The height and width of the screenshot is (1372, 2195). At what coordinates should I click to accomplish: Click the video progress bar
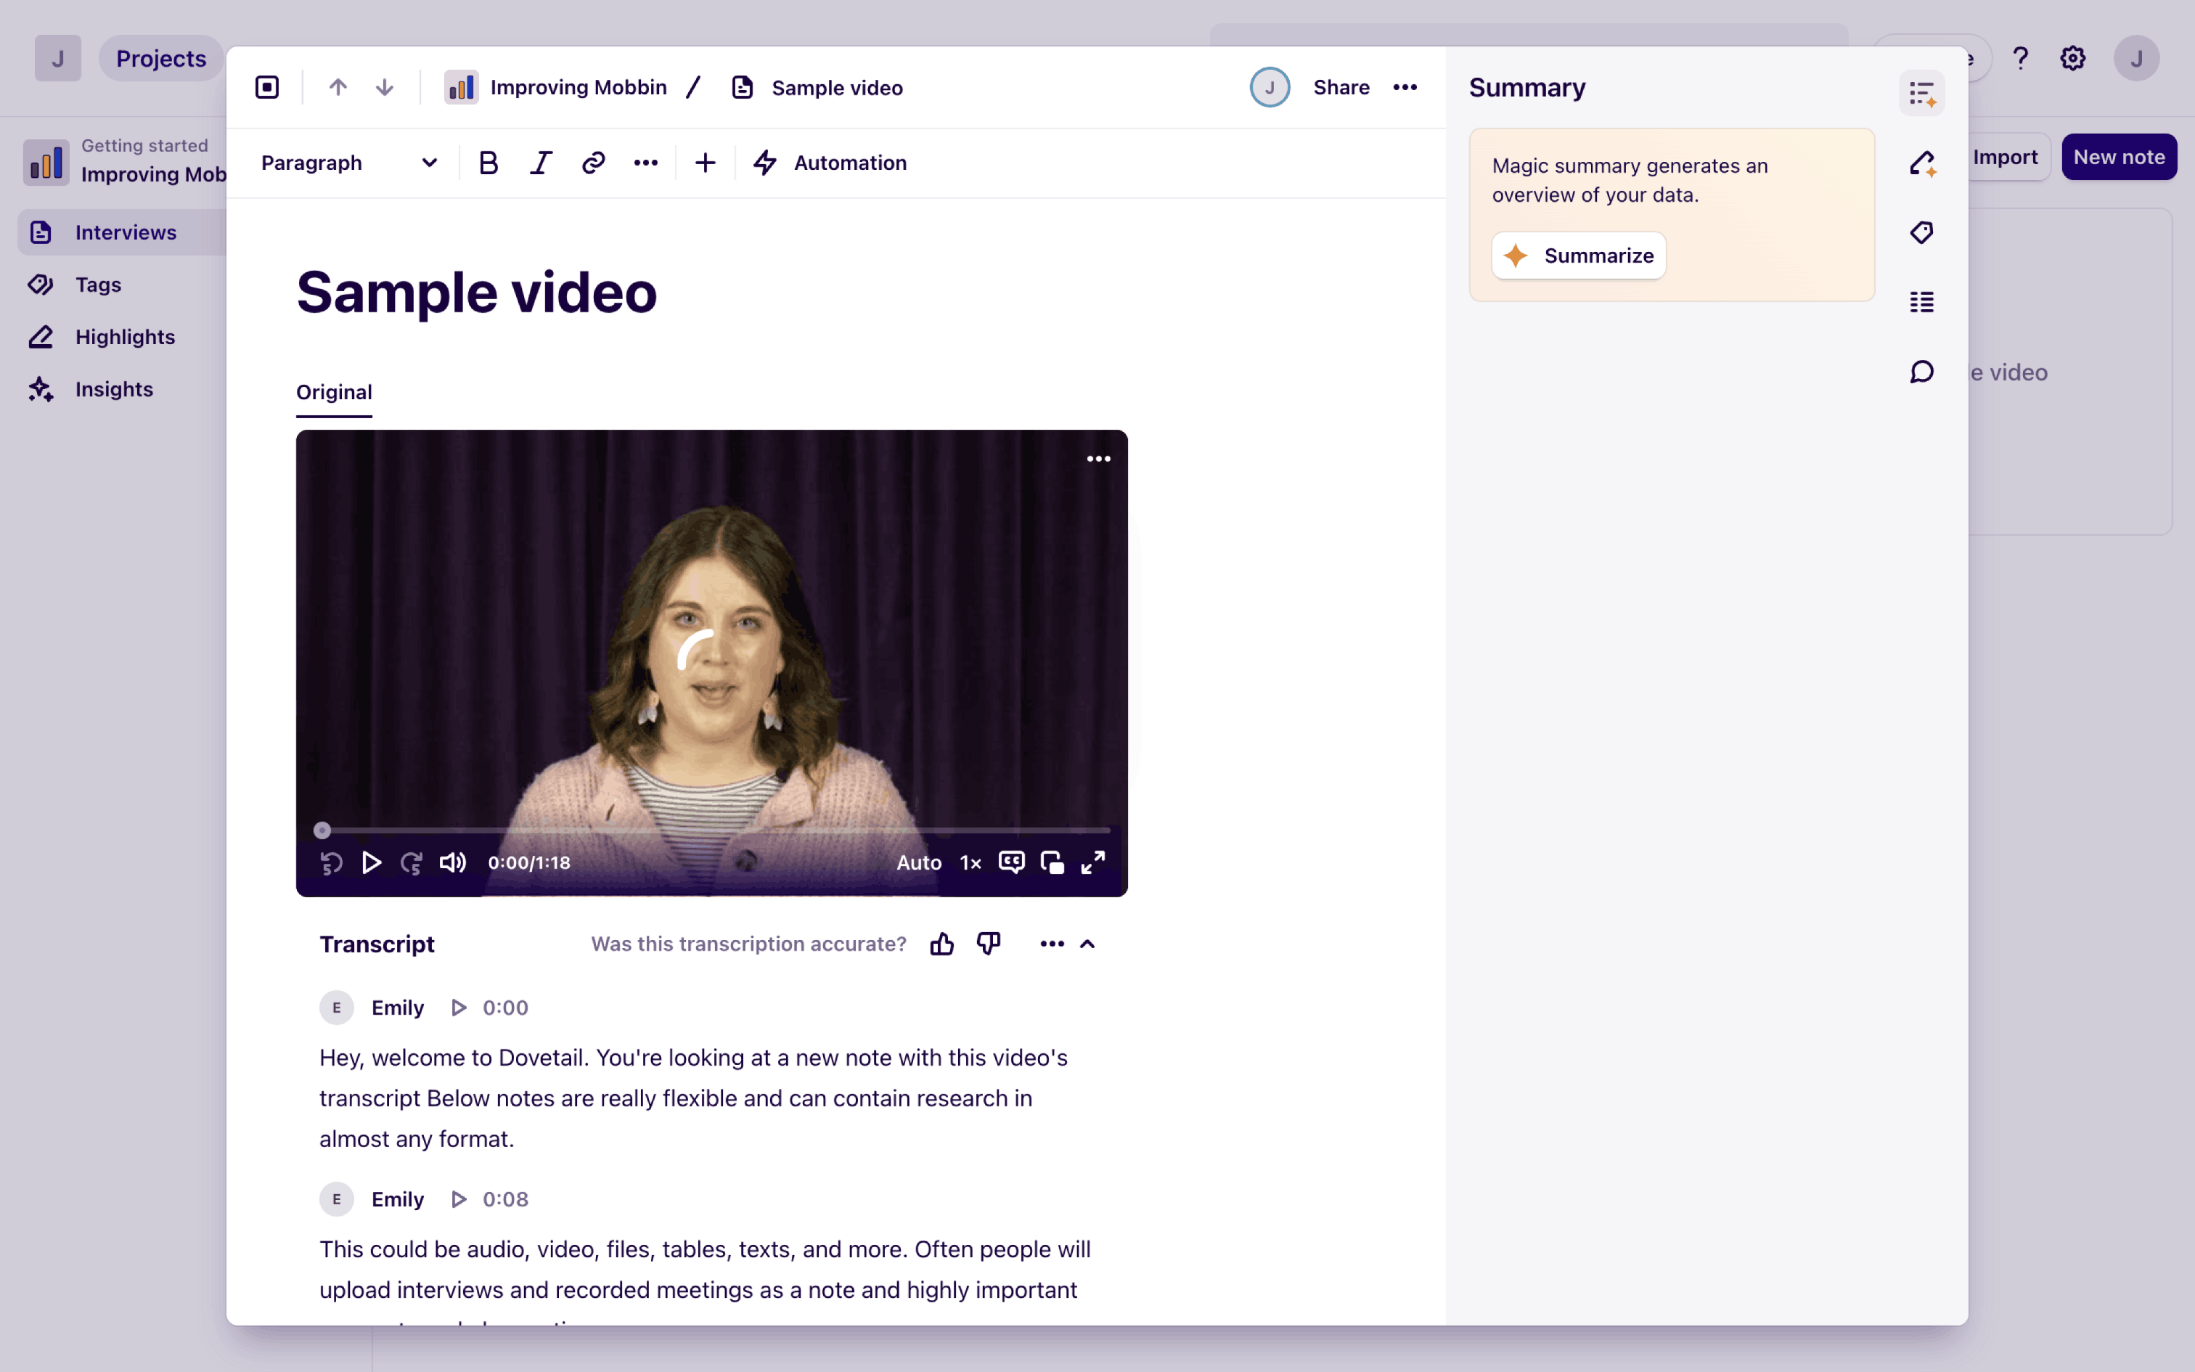pos(716,830)
